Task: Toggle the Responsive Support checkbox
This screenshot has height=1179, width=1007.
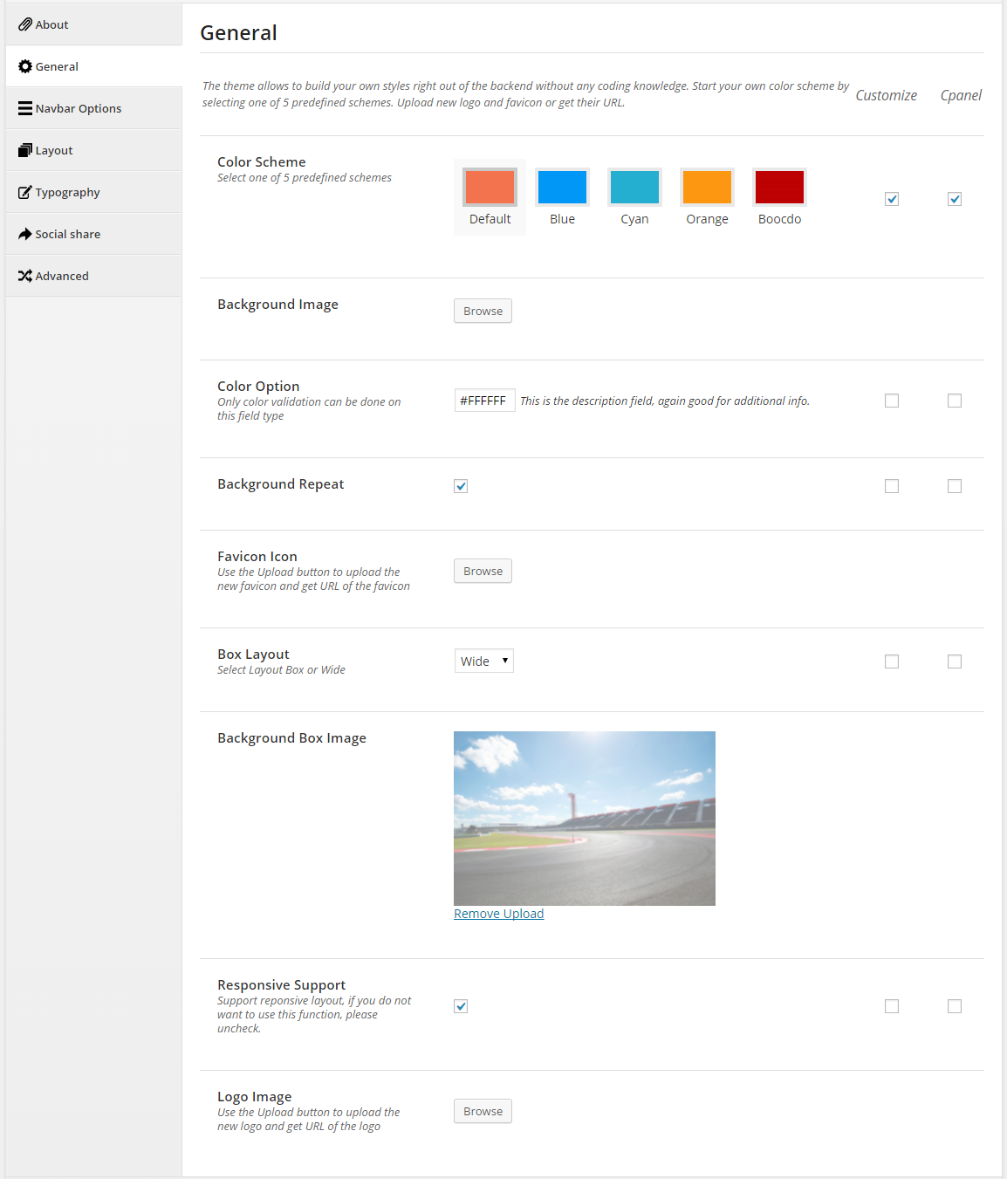Action: 461,1006
